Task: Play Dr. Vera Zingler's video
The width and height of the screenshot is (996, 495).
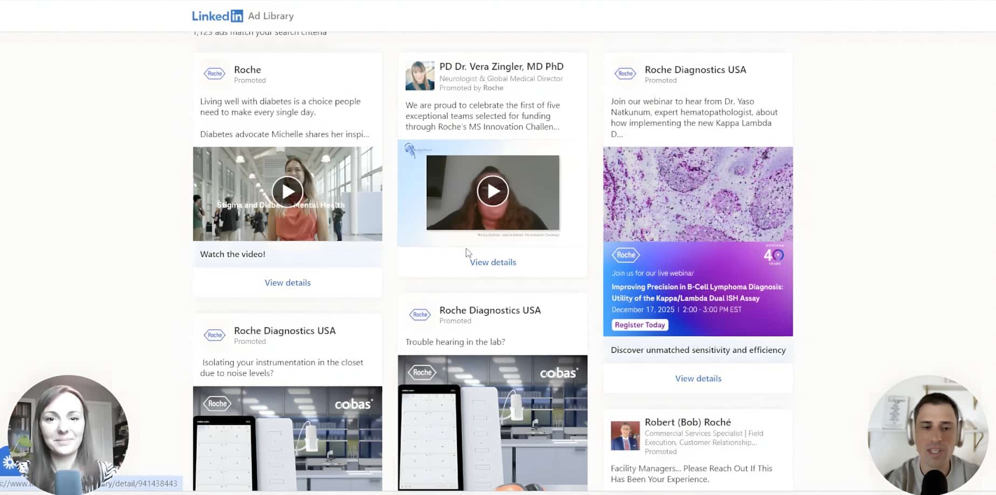Action: (x=493, y=191)
